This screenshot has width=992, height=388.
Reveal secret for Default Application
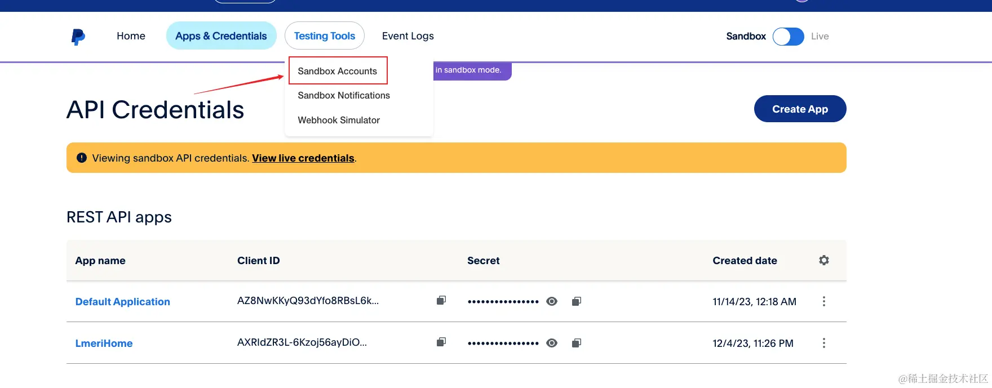(x=552, y=301)
